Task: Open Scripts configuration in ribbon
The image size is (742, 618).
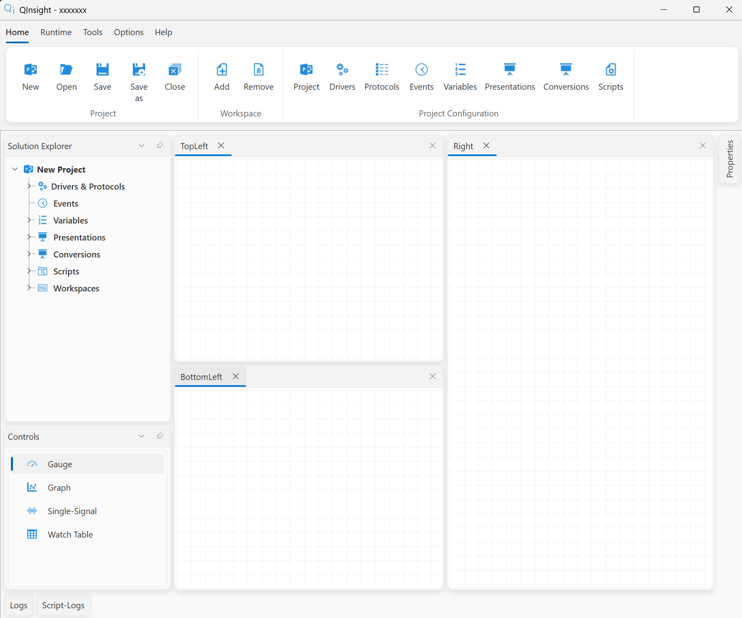Action: tap(611, 77)
